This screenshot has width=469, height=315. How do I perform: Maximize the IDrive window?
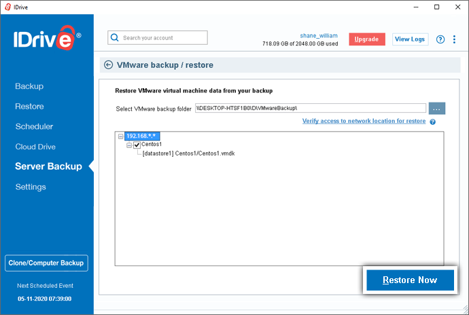(436, 7)
